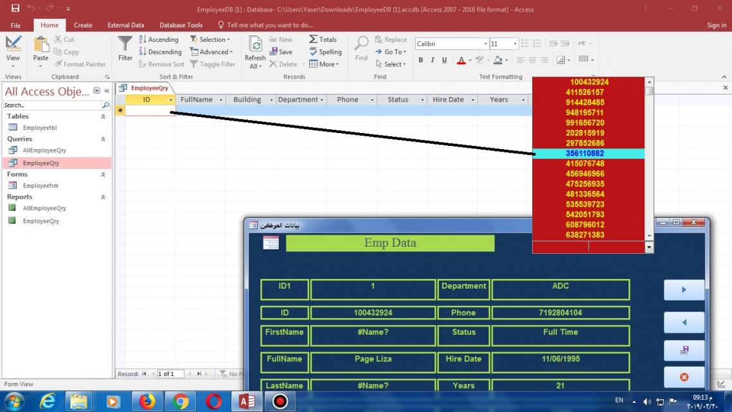Viewport: 732px width, 412px height.
Task: Open Firefox from the taskbar
Action: tap(148, 401)
